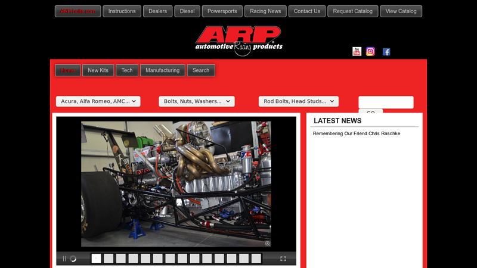Click the search text field

point(386,102)
